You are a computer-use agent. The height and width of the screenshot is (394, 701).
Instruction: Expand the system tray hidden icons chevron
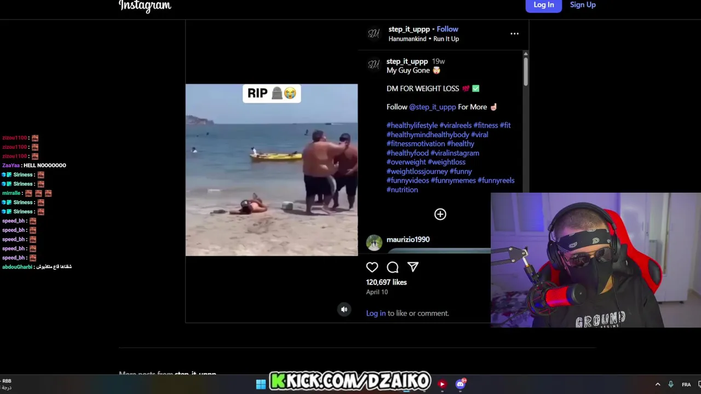click(x=658, y=385)
